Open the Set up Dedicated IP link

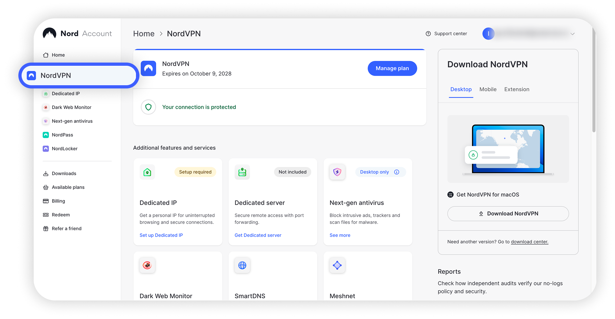(x=161, y=235)
